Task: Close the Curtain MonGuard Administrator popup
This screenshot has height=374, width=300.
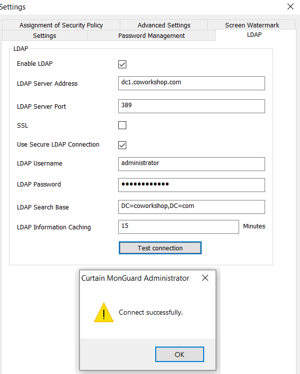Action: [x=205, y=278]
